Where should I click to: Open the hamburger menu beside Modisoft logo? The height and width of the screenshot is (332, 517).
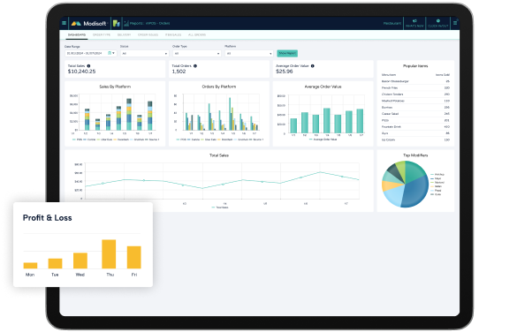coord(64,23)
